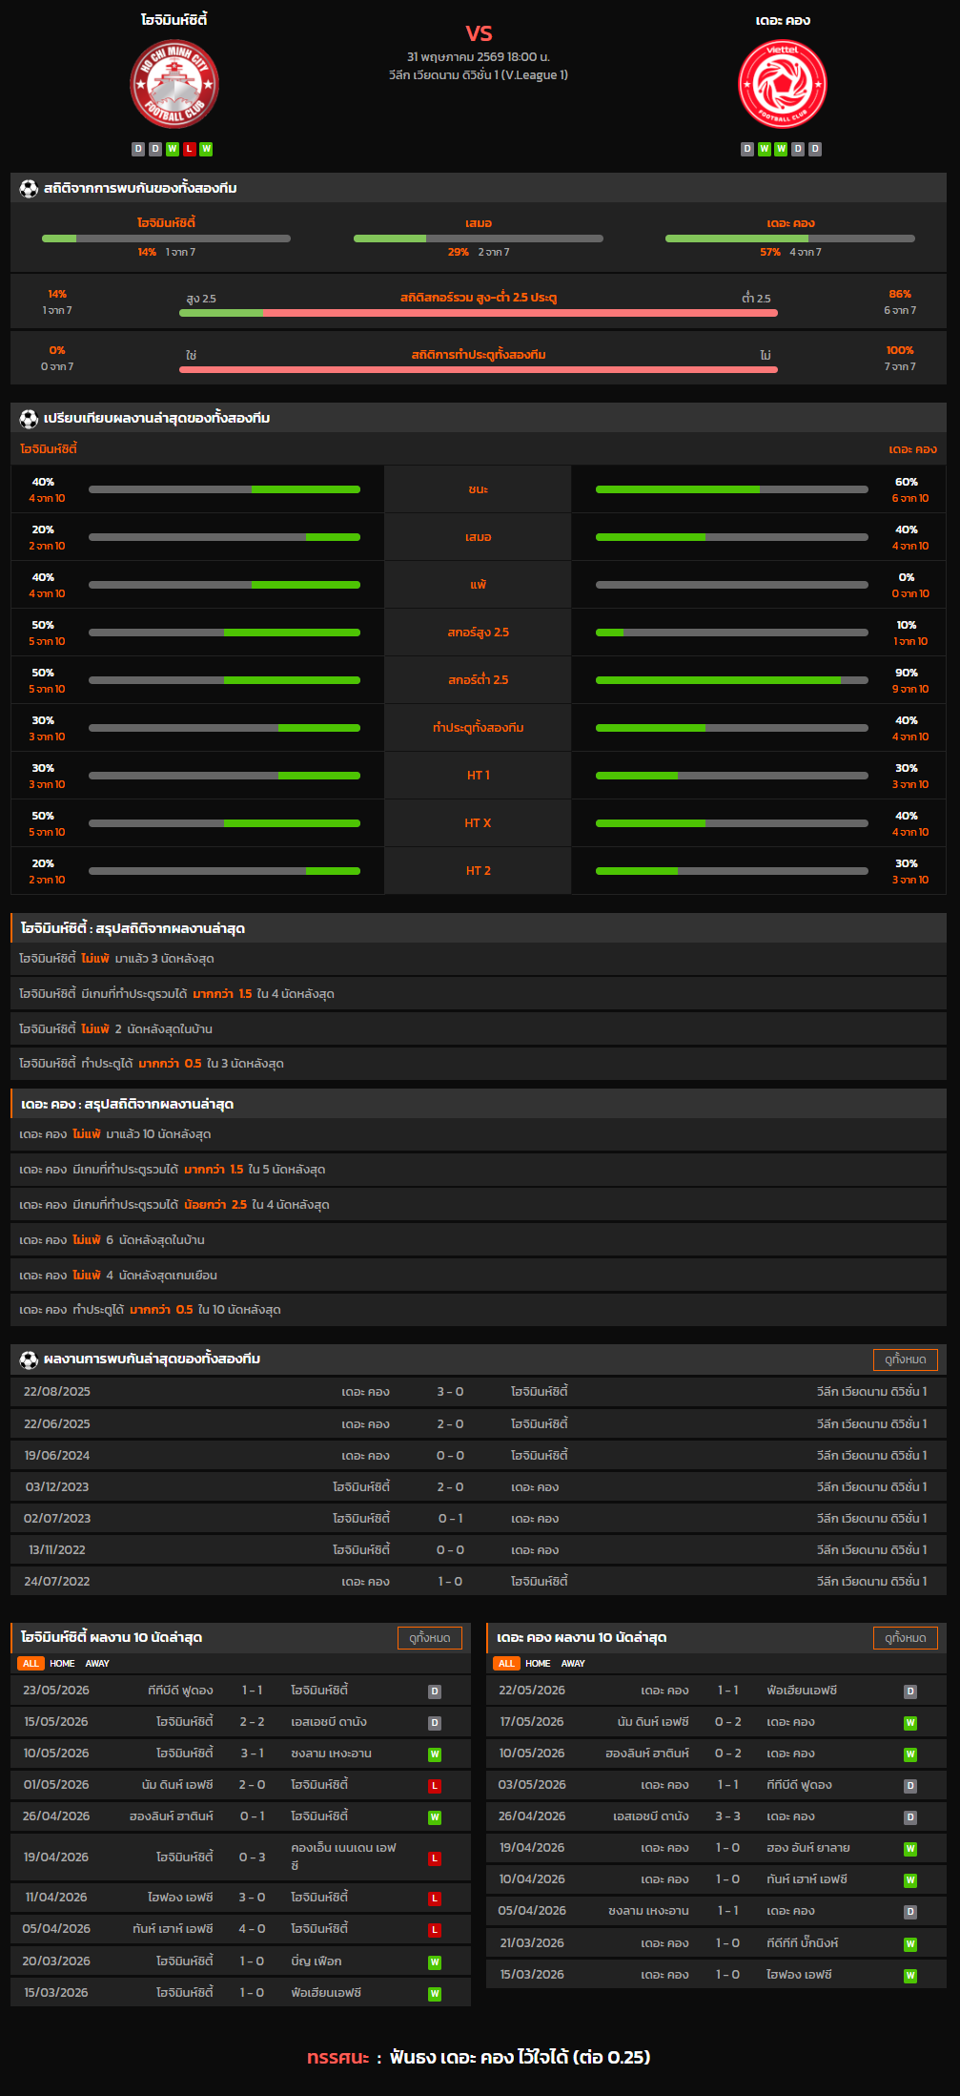Screen dimensions: 960x2096
Task: Click W result badge for 19/04/2026 1-0 match
Action: (910, 1849)
